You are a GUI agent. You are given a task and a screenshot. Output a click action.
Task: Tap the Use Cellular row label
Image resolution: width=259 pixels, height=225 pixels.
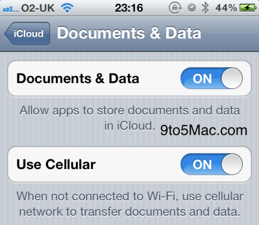[x=56, y=164]
